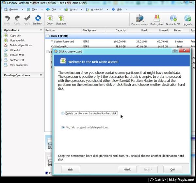
Task: Click the Upgrade globe icon at toolbar right
Action: (x=188, y=20)
